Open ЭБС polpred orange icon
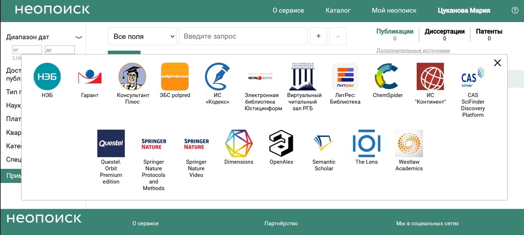The width and height of the screenshot is (524, 235). [x=175, y=77]
